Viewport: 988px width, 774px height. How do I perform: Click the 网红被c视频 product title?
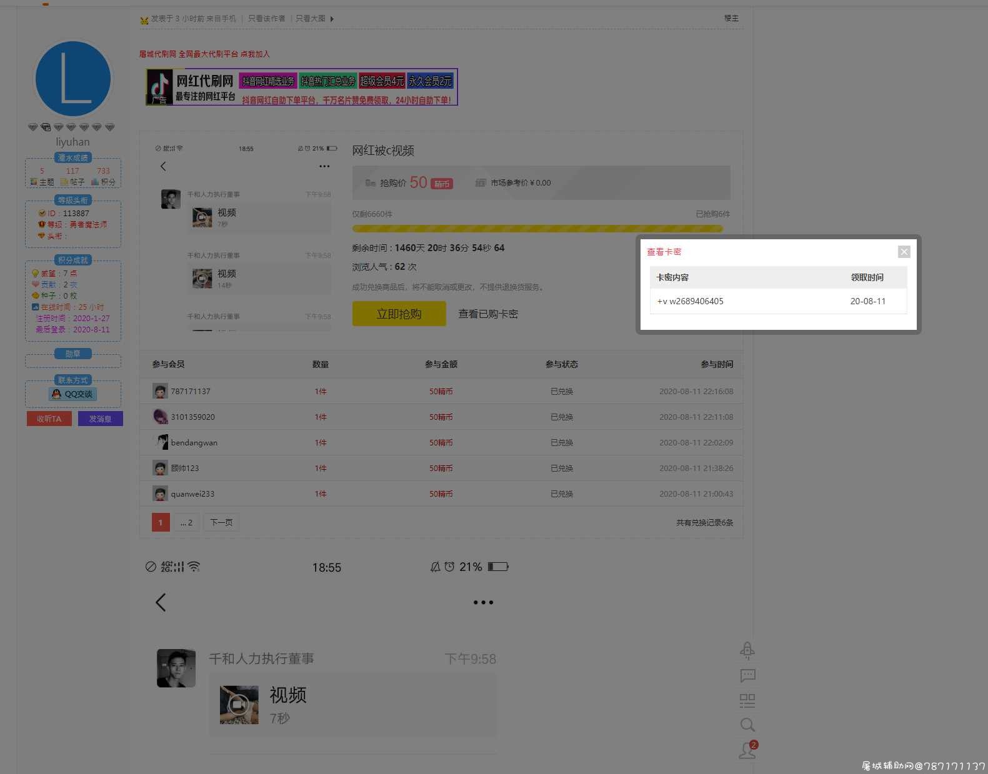click(383, 151)
